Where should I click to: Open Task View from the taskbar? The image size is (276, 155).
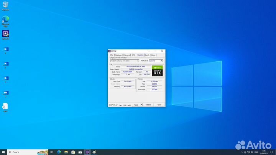pos(52,152)
